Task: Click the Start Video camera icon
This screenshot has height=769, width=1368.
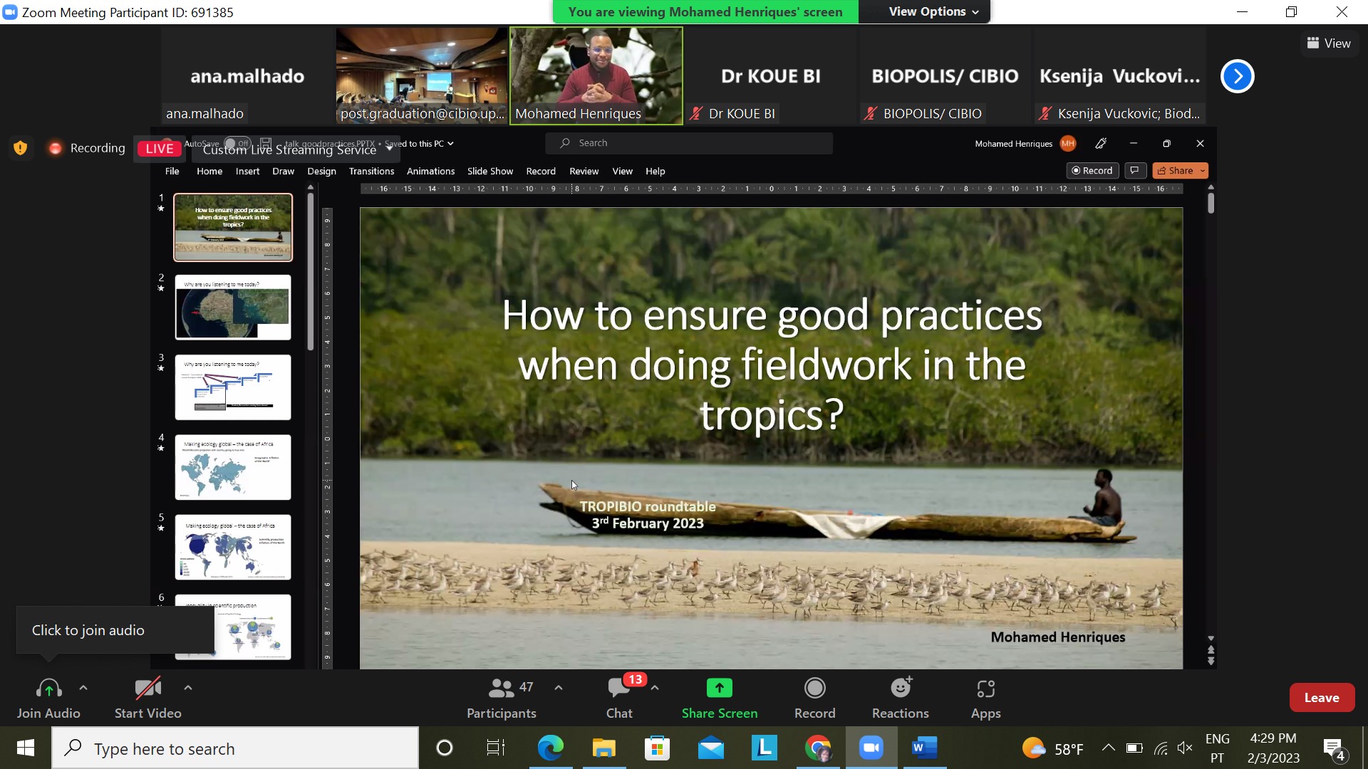Action: [x=148, y=689]
